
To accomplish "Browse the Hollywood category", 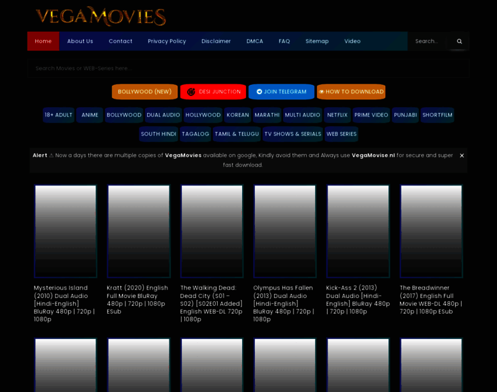I will point(203,115).
